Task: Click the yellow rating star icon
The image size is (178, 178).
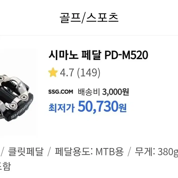Action: [53, 72]
